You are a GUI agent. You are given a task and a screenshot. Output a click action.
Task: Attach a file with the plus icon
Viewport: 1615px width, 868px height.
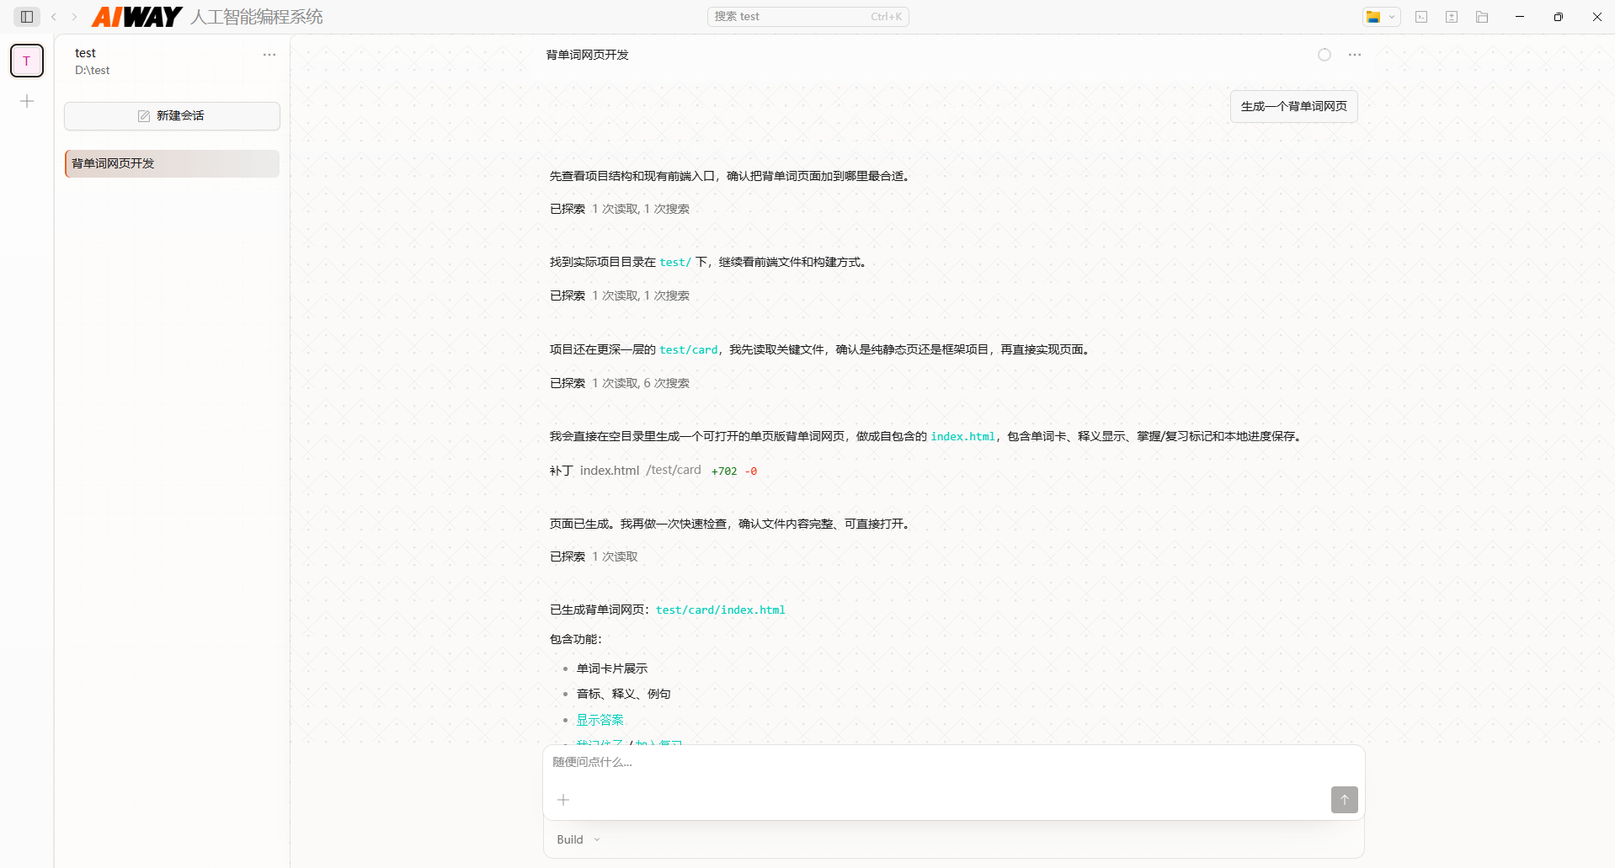pyautogui.click(x=563, y=800)
